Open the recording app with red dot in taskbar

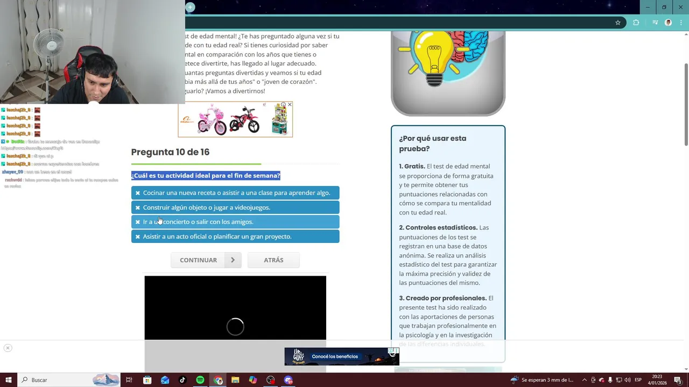pos(271,380)
